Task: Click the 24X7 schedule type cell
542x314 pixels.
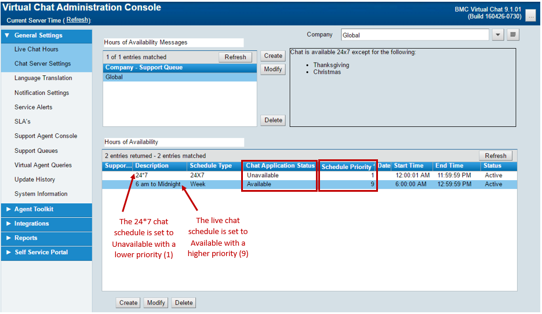Action: 197,176
